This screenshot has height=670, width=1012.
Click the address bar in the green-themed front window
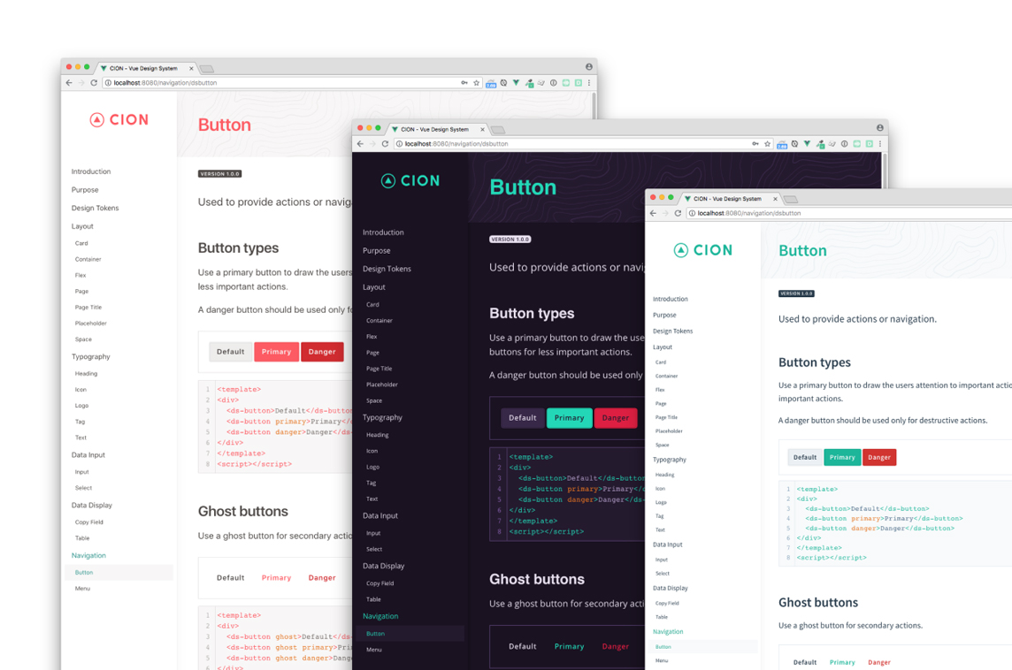848,213
